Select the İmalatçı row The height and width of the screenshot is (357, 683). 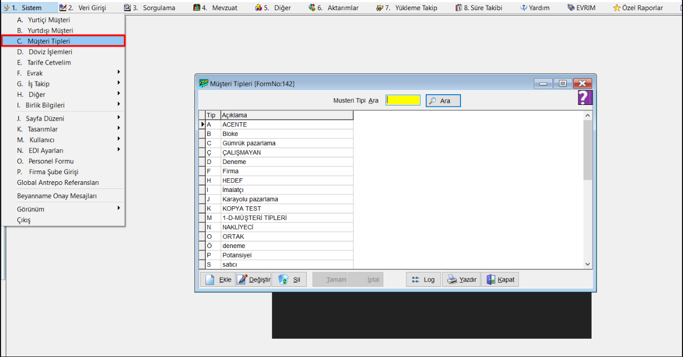276,190
